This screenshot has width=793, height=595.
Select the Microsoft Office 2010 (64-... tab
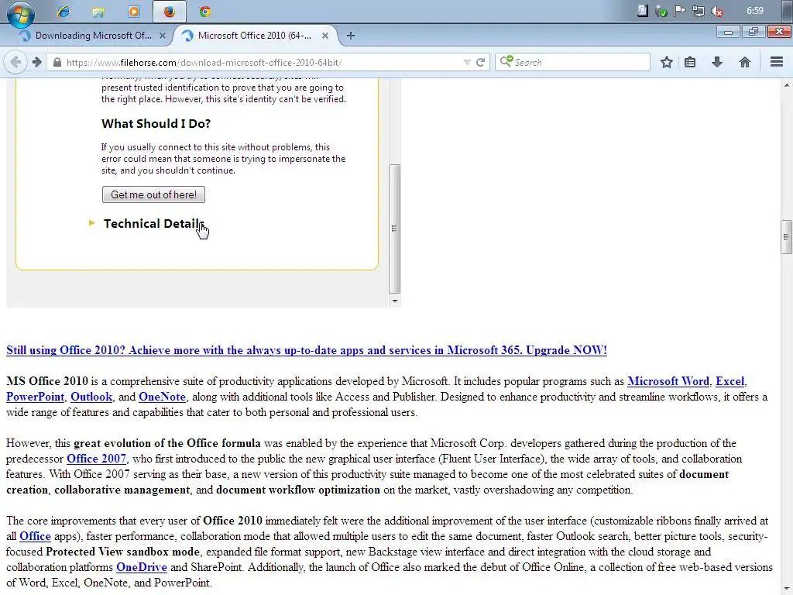coord(255,36)
